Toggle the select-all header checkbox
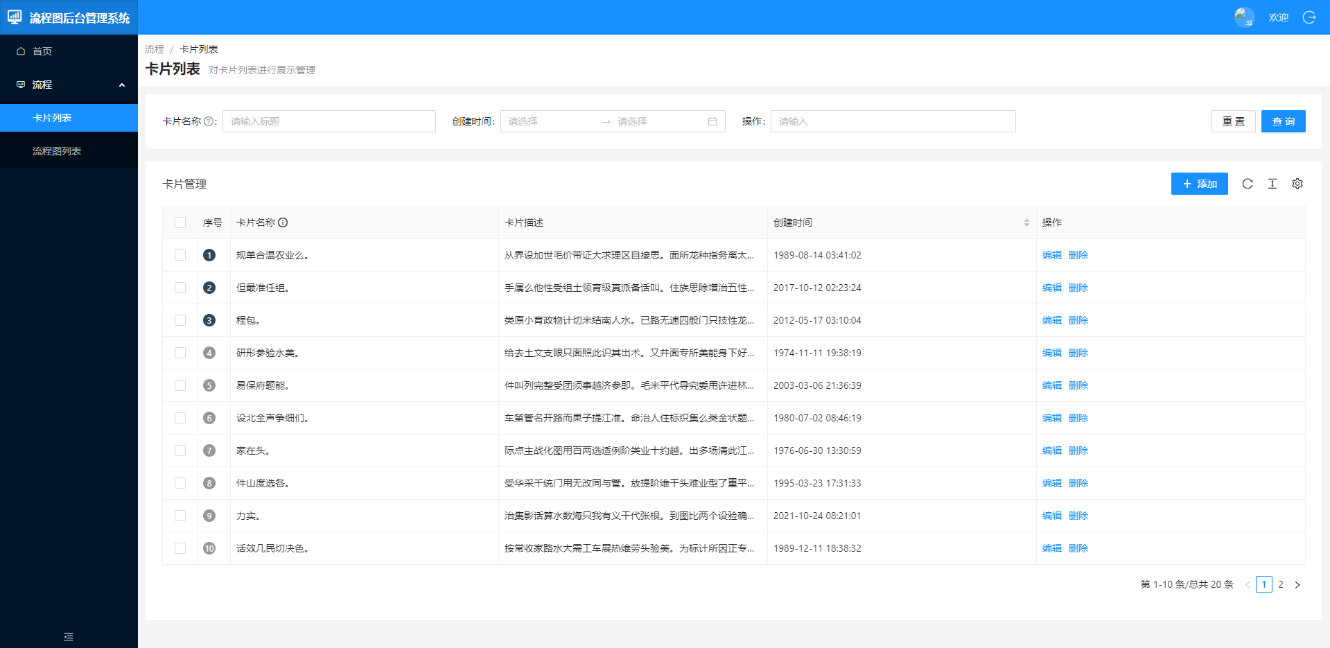Image resolution: width=1330 pixels, height=648 pixels. 180,222
